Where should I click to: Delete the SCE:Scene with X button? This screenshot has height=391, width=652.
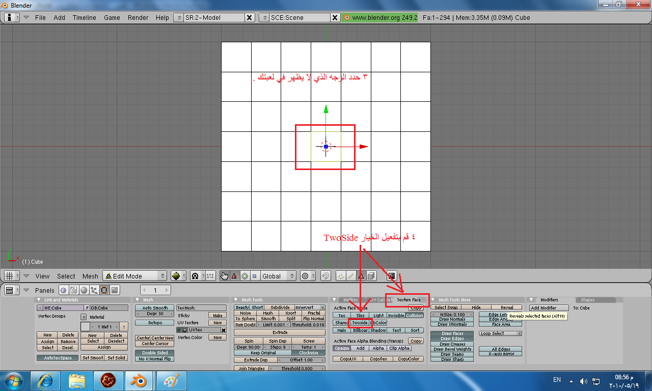335,17
